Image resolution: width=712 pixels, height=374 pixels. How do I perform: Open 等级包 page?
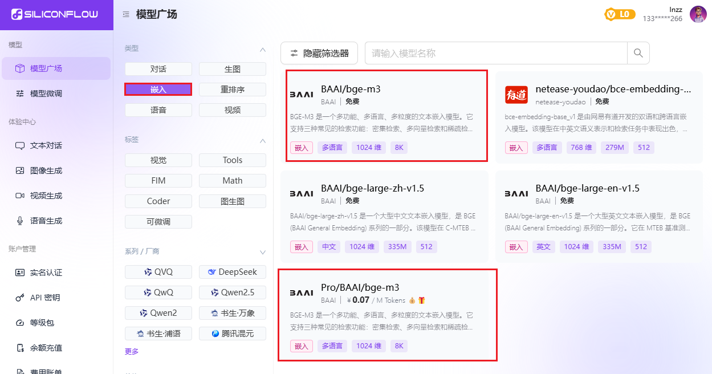[x=55, y=323]
